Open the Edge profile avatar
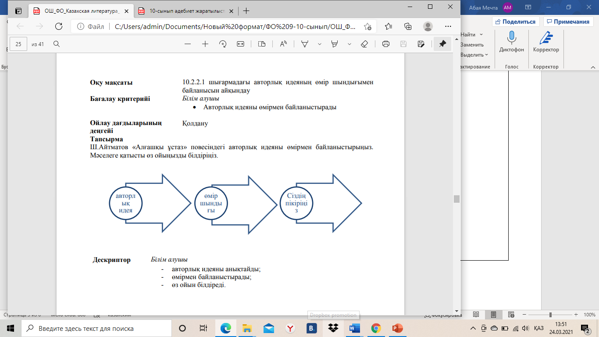Image resolution: width=599 pixels, height=337 pixels. coord(428,26)
